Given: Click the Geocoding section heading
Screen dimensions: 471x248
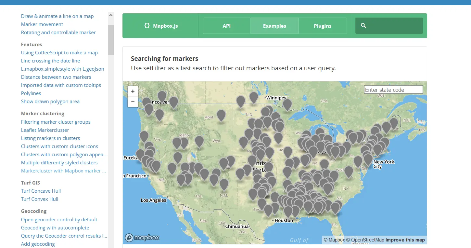Looking at the screenshot, I should coord(34,211).
